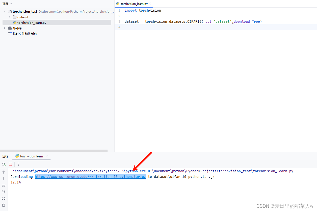This screenshot has width=317, height=211.
Task: Clear all console output with trash icon
Action: (4, 205)
